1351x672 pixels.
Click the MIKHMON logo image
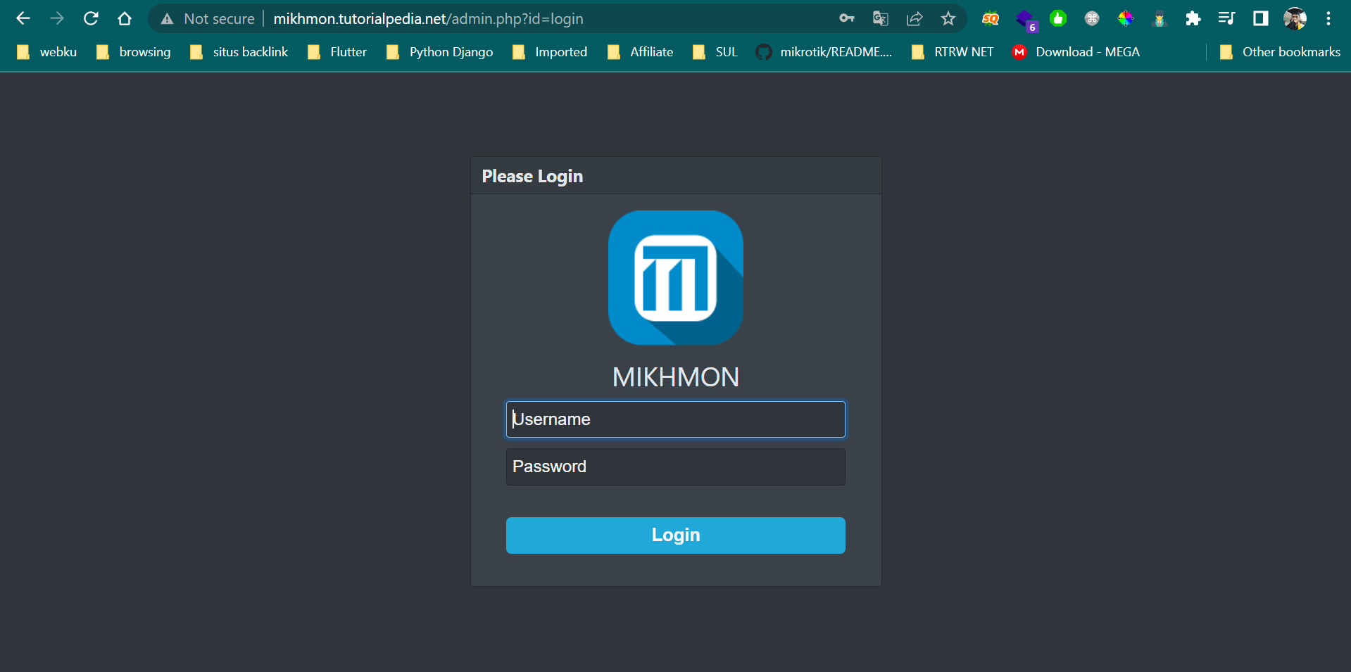(676, 277)
